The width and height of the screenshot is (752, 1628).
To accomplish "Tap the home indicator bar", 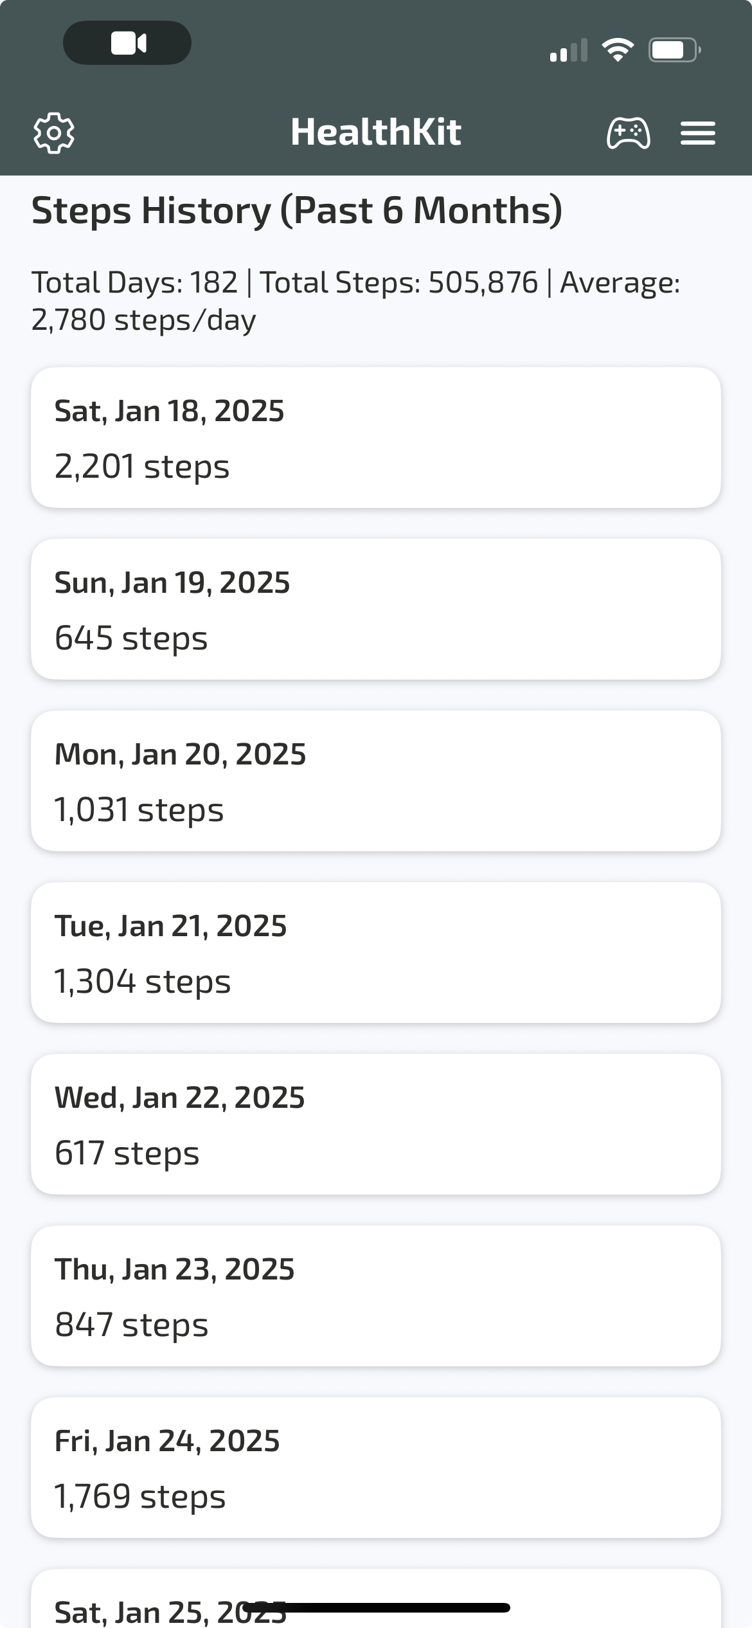I will tap(377, 1607).
